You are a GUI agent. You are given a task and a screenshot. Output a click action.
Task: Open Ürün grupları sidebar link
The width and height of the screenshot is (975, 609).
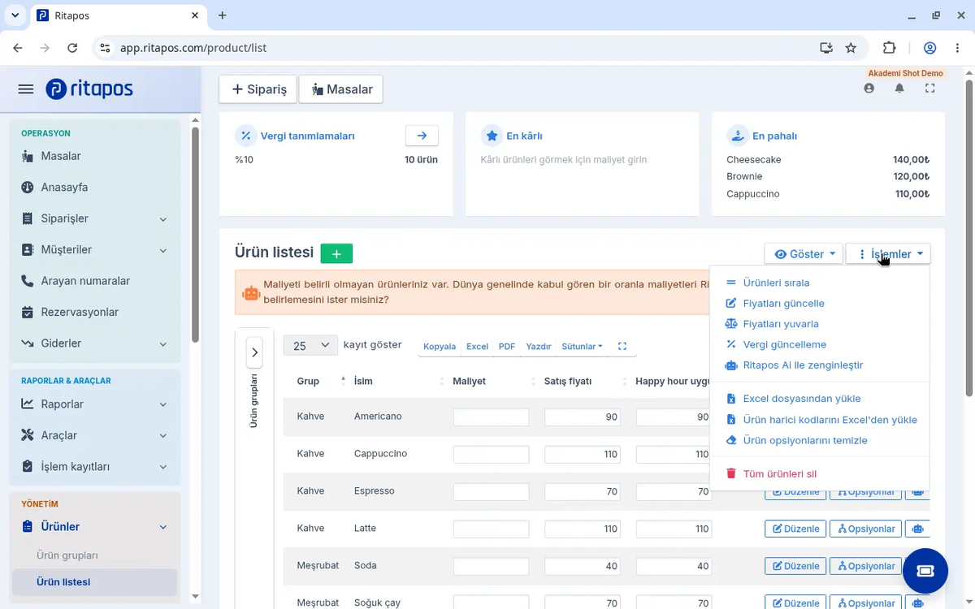tap(67, 555)
